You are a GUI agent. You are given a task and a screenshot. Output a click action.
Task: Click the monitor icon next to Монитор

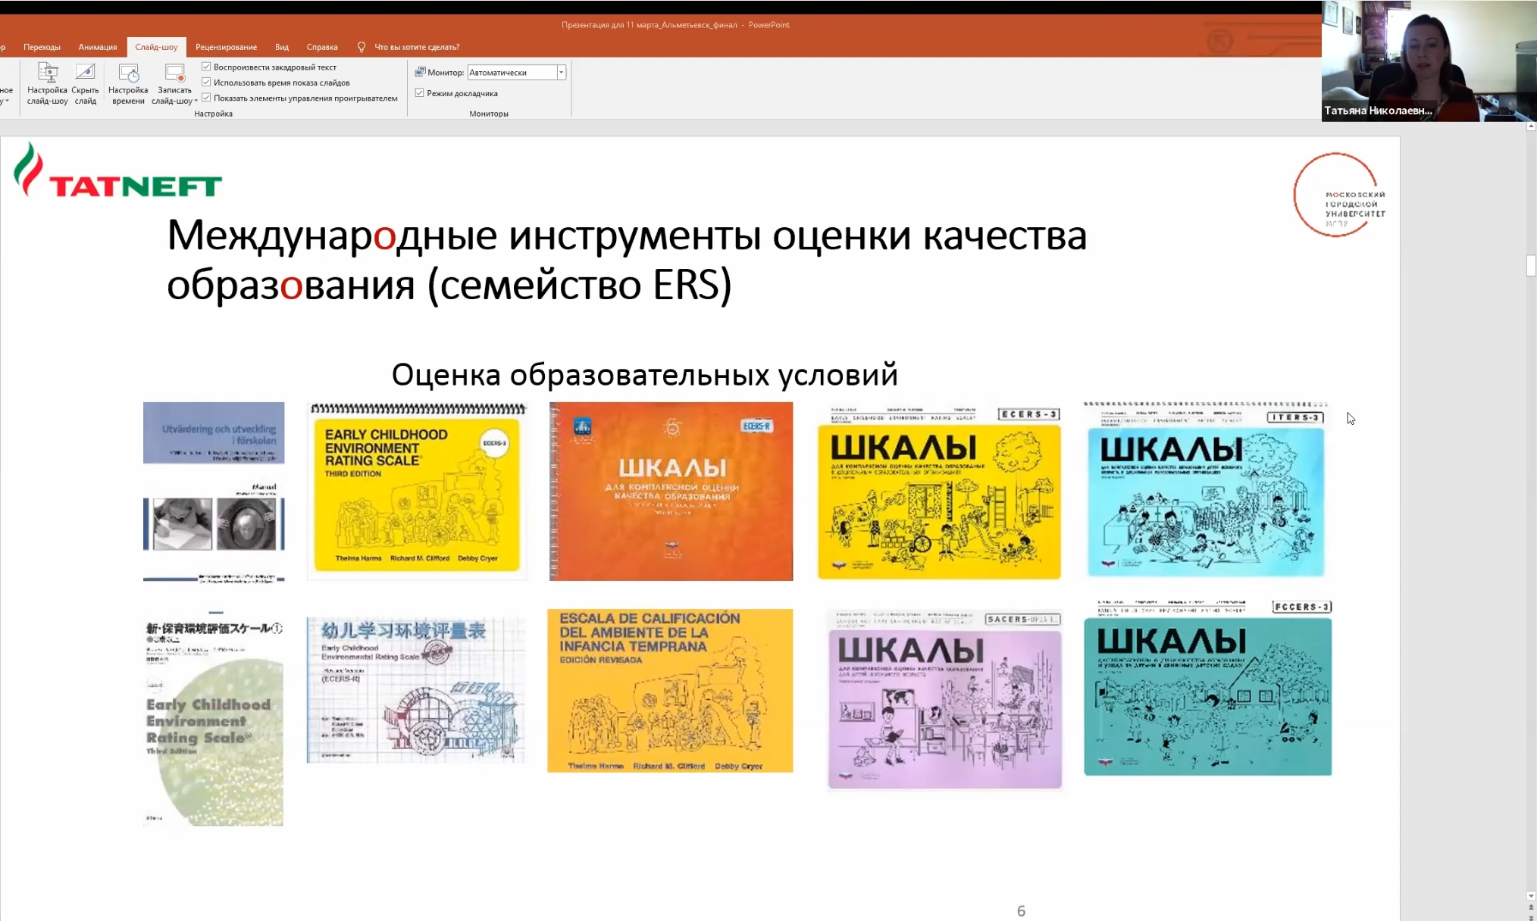[420, 72]
